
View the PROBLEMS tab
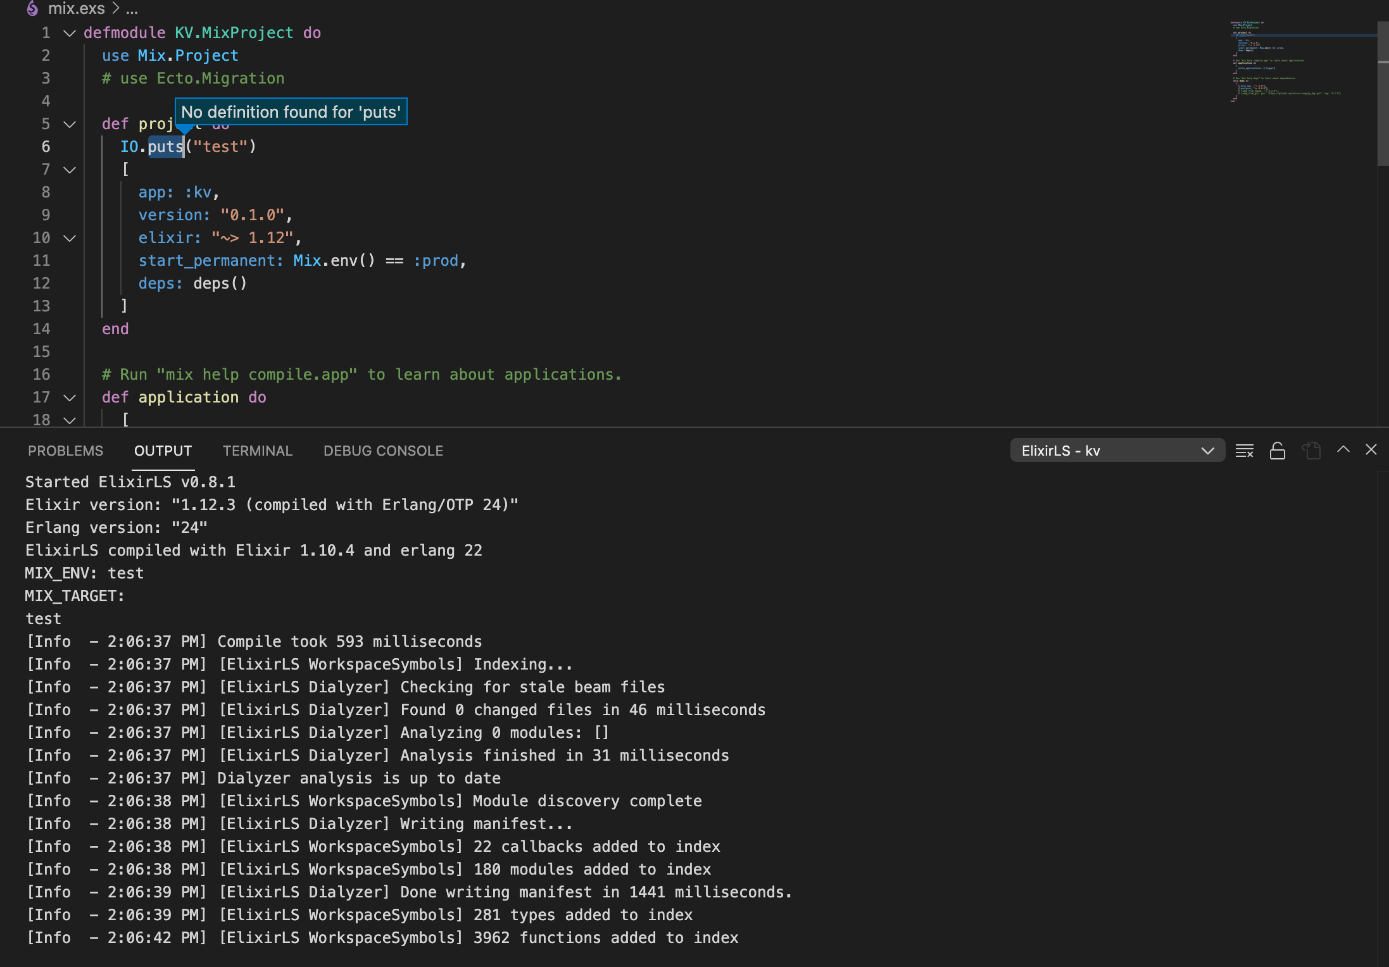click(65, 451)
